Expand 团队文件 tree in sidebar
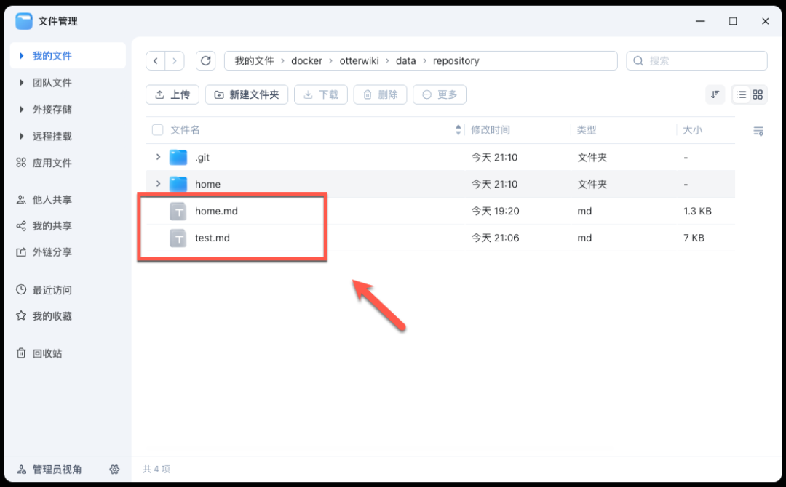Screen dimensions: 786x487 [21, 83]
